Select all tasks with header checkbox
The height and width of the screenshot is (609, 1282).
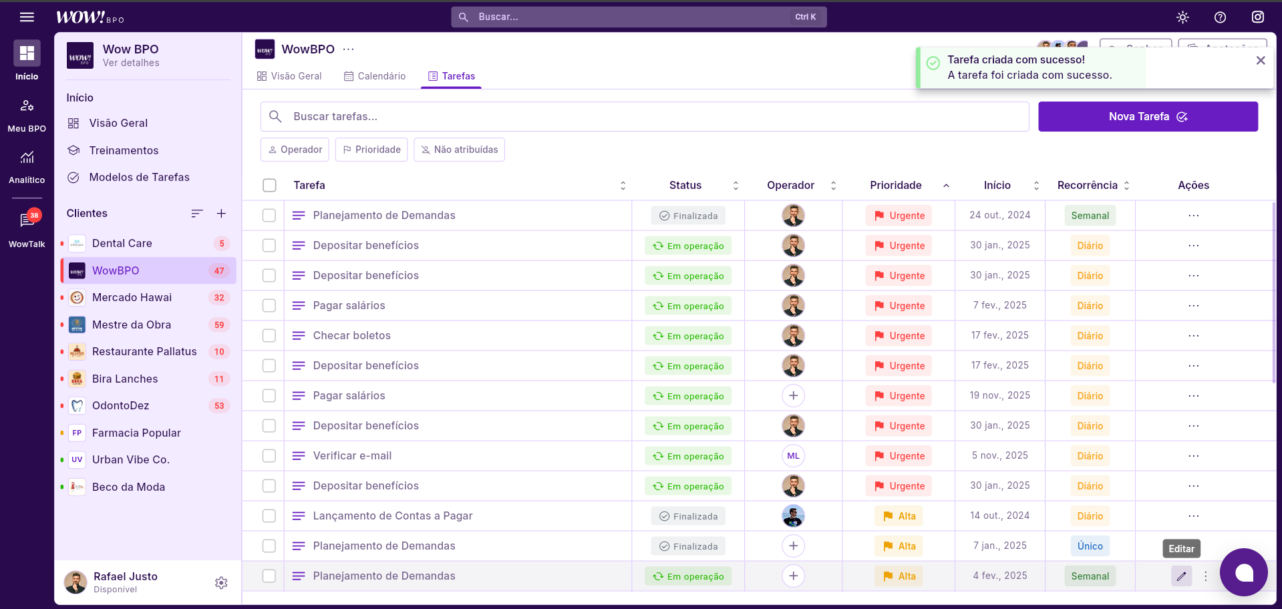pyautogui.click(x=269, y=186)
